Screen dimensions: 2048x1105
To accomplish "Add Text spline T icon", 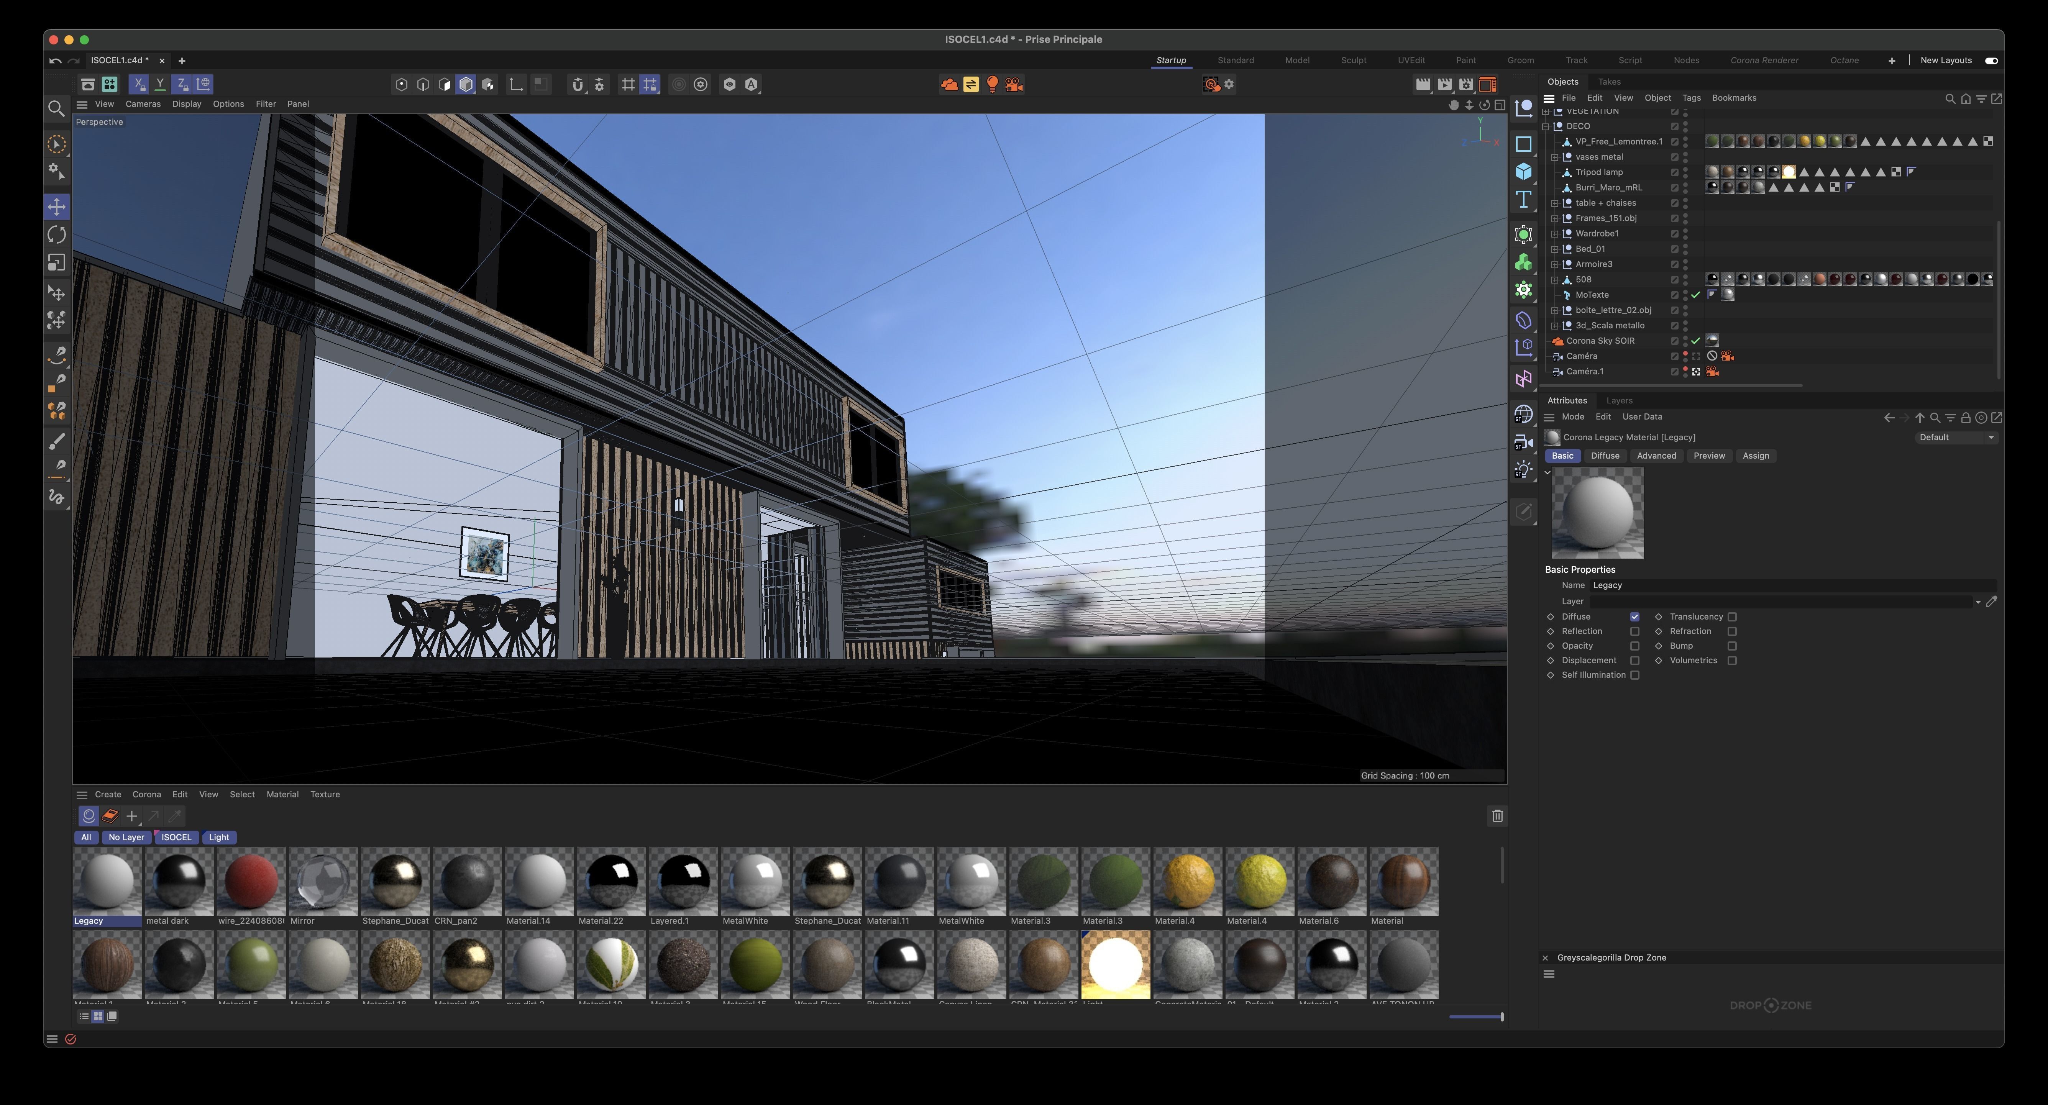I will coord(1523,200).
